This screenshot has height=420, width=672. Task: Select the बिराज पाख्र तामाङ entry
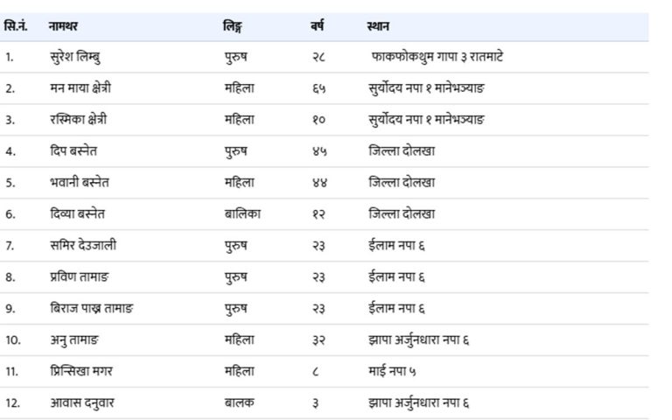(92, 309)
